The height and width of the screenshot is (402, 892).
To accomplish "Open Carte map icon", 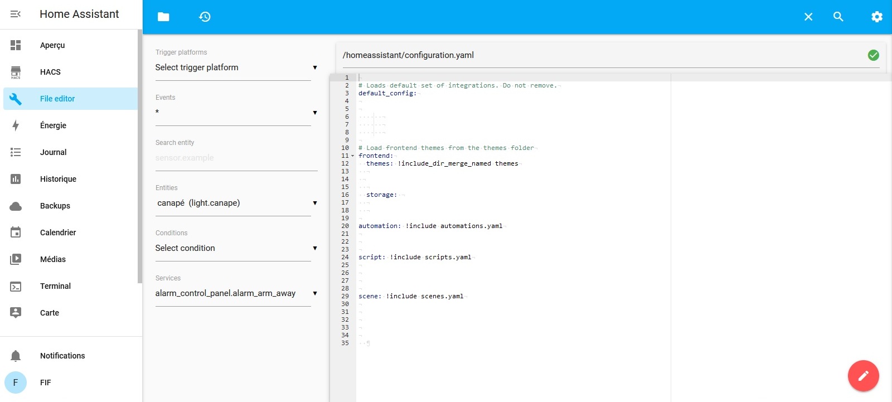I will coord(16,313).
